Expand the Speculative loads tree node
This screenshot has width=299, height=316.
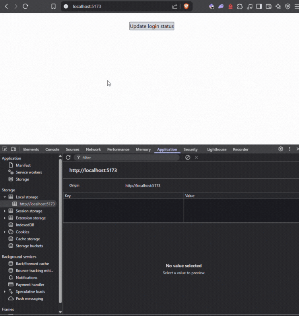coord(5,292)
